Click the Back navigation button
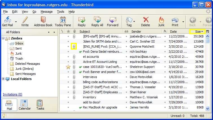 (x=193, y=21)
